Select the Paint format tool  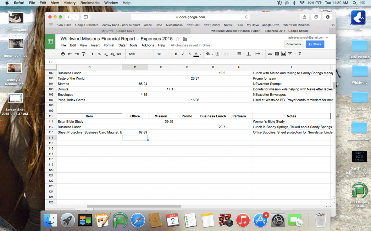point(84,54)
